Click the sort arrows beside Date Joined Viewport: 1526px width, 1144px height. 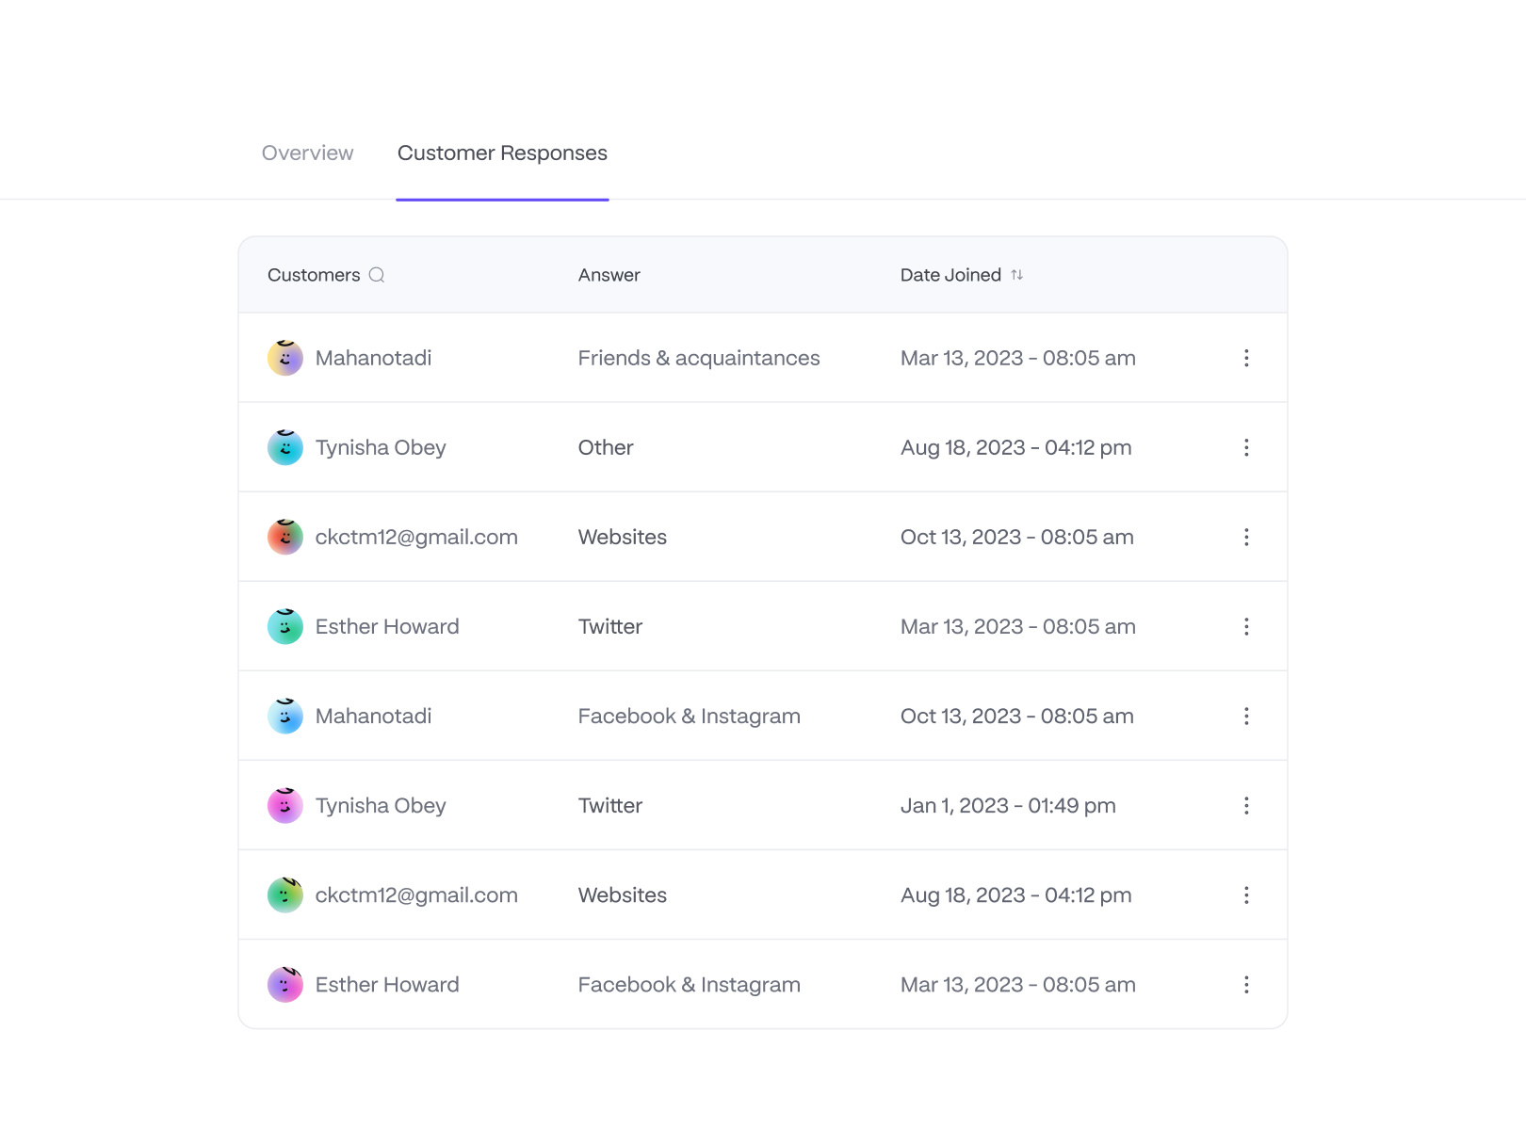point(1017,275)
